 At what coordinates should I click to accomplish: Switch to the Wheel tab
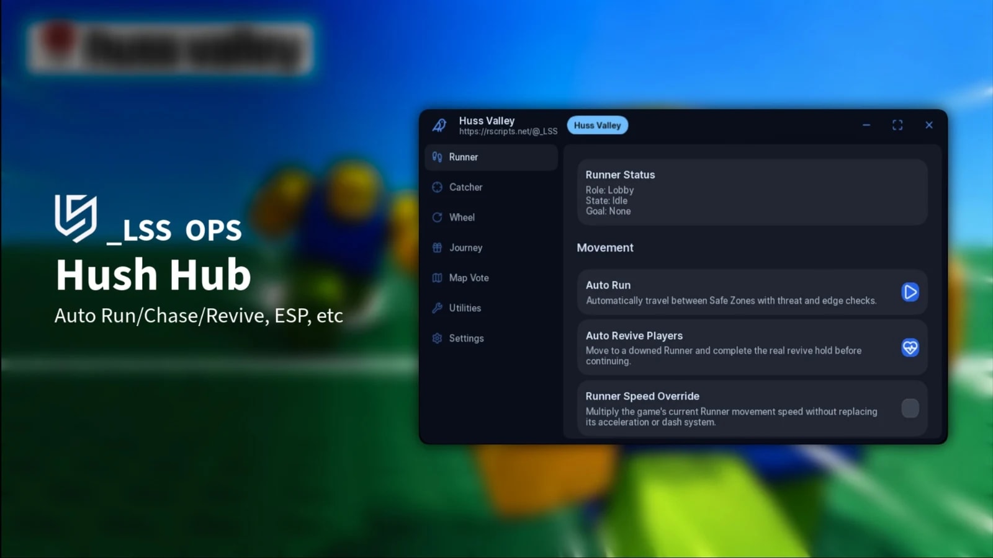coord(491,218)
